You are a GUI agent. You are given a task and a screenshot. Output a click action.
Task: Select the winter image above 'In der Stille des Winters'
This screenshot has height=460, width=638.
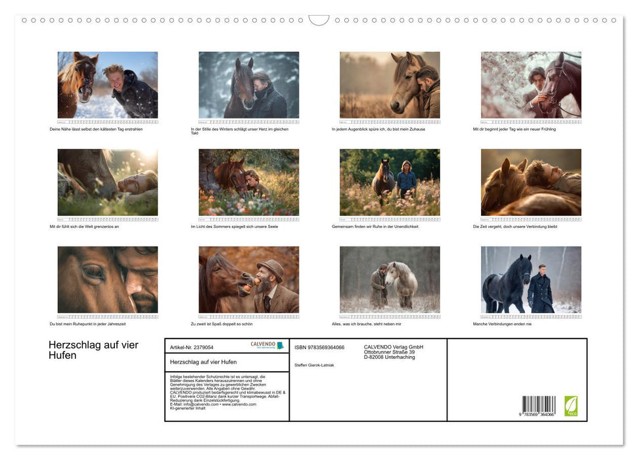click(248, 85)
